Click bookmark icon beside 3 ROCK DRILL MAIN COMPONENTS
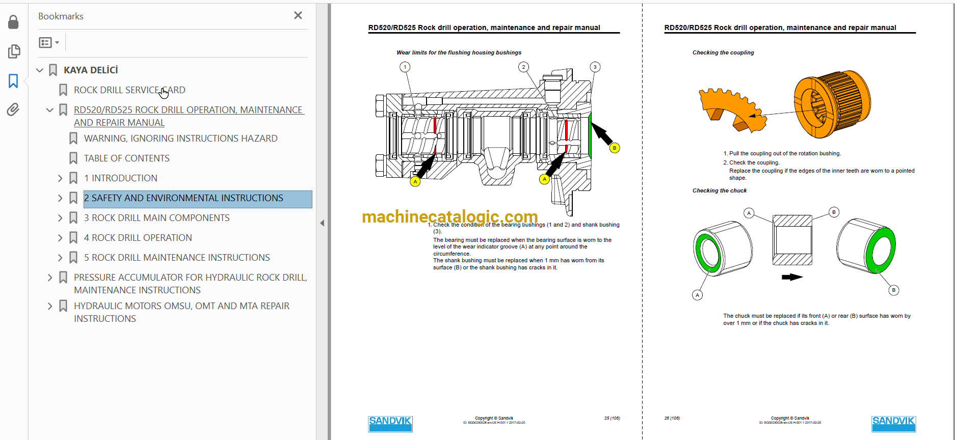This screenshot has height=440, width=955. click(73, 218)
